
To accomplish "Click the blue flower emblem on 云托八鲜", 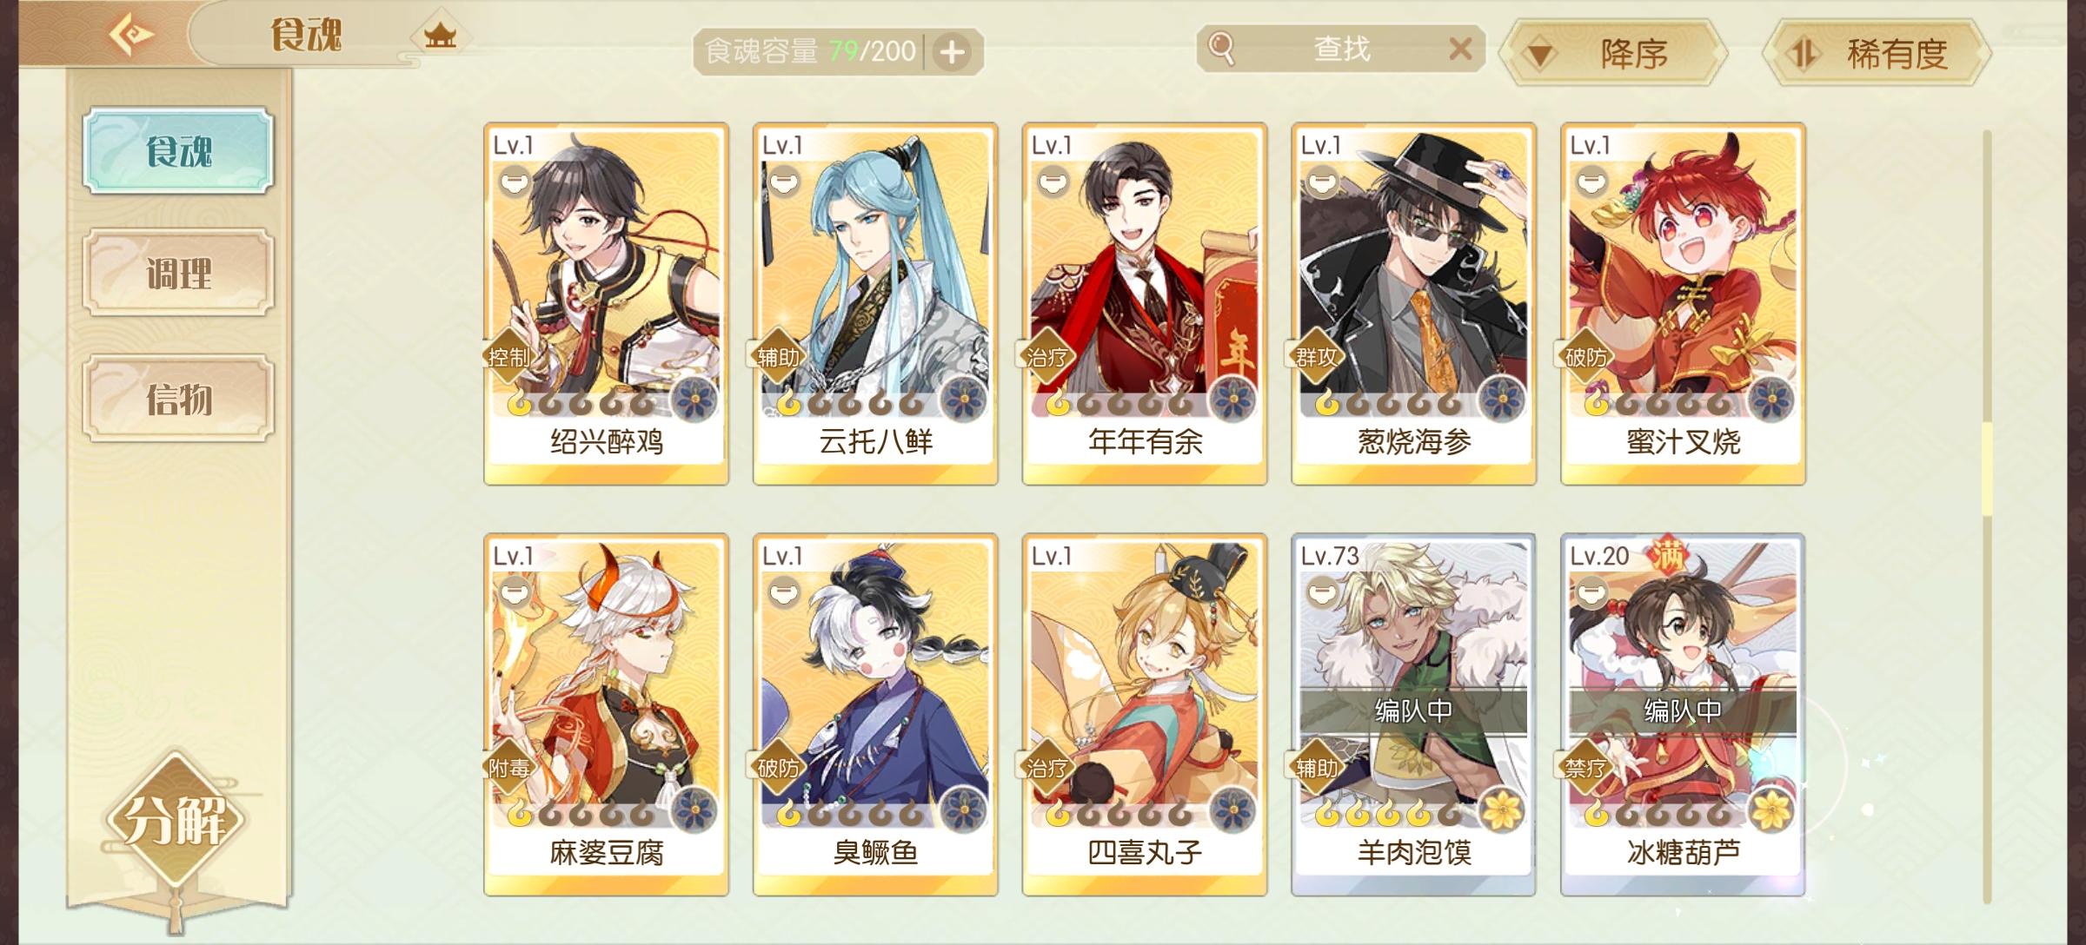I will [x=962, y=400].
